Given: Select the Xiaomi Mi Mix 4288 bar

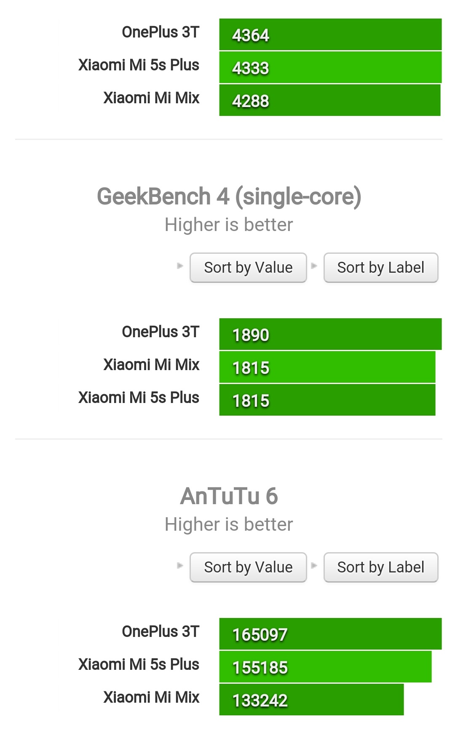Looking at the screenshot, I should pos(330,100).
